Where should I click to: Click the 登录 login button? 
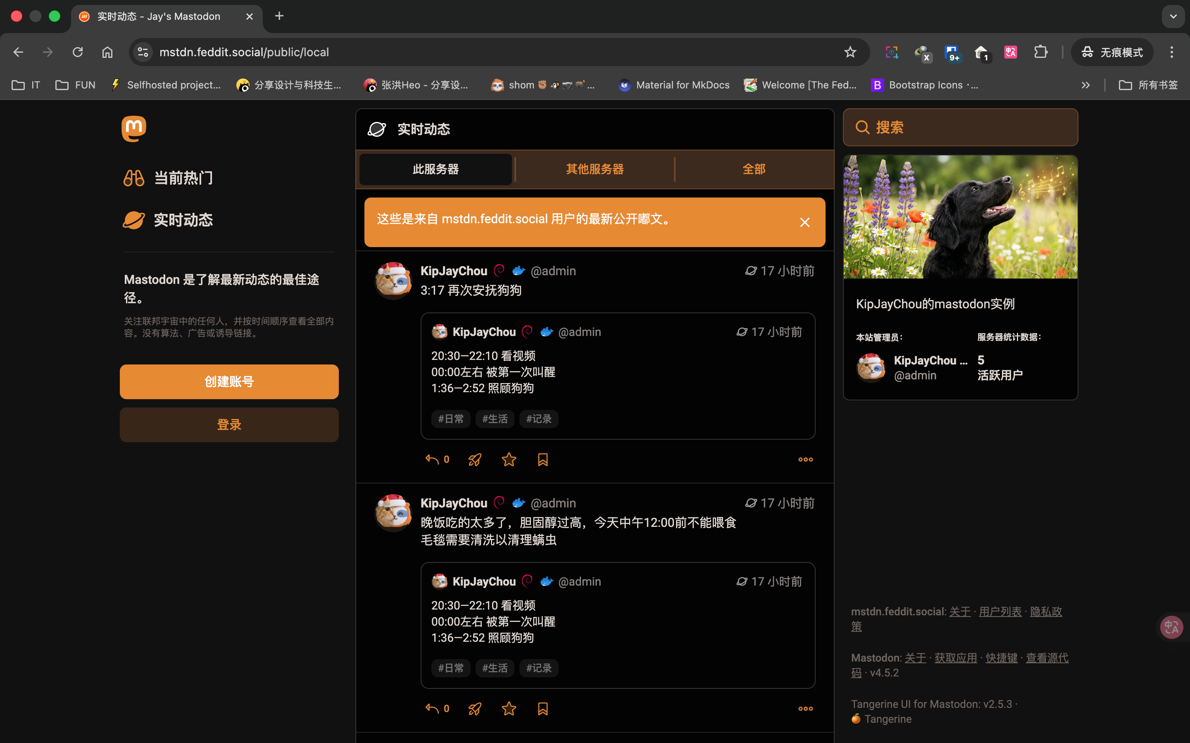coord(229,424)
